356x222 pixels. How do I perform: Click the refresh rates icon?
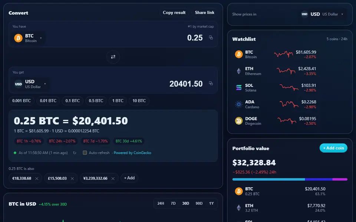75,153
